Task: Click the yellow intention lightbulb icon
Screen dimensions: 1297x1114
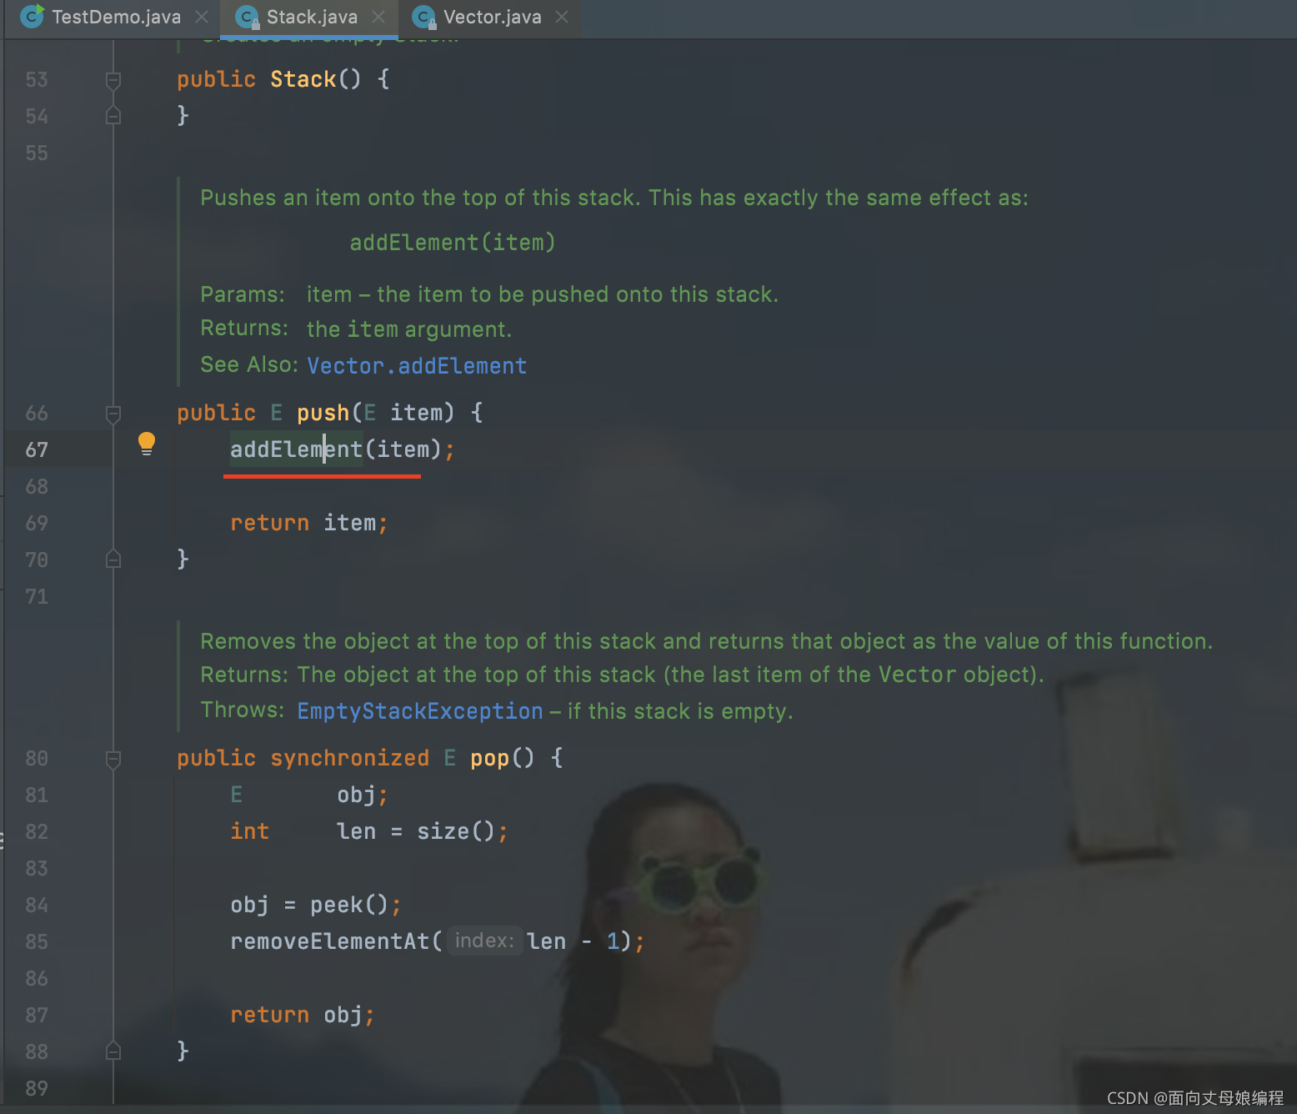Action: pos(147,444)
